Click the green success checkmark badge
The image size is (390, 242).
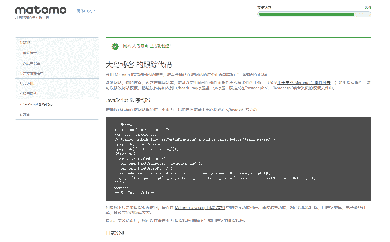(x=115, y=46)
